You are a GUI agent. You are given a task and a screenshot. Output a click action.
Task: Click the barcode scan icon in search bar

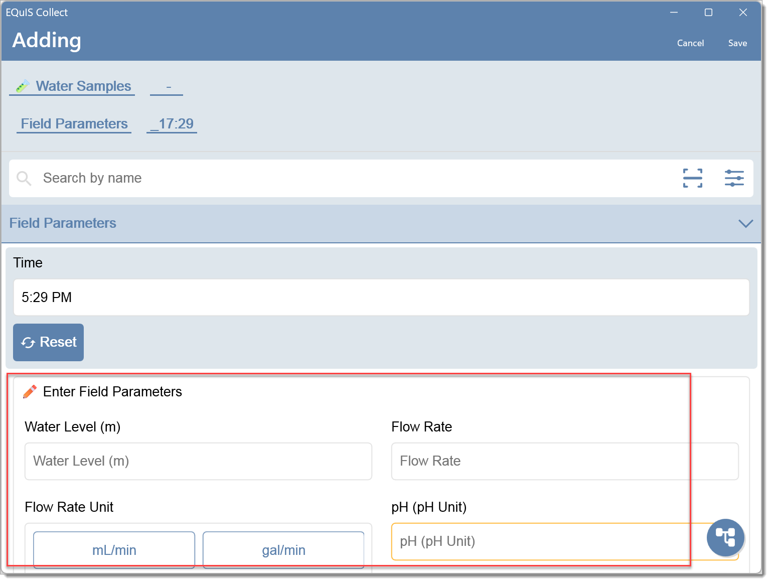[693, 178]
